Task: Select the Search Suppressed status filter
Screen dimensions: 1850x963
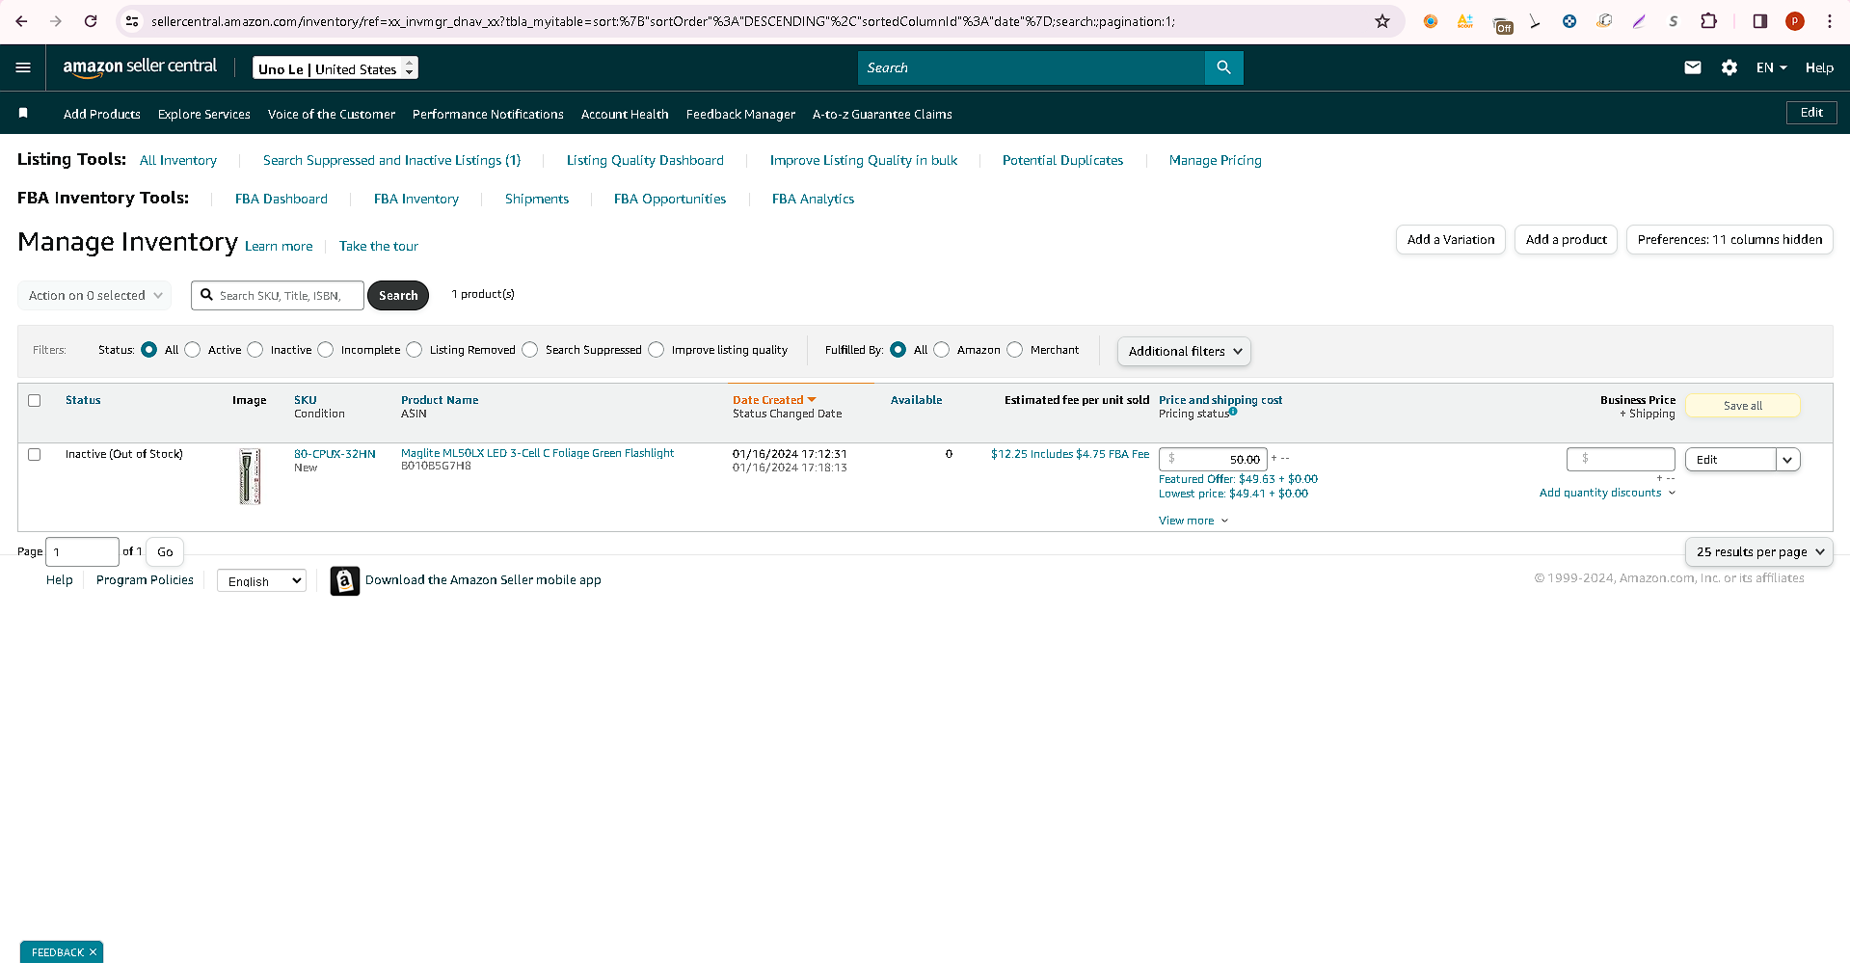Action: point(530,350)
